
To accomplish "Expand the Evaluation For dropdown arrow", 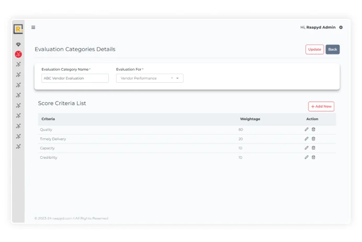I will pos(177,78).
